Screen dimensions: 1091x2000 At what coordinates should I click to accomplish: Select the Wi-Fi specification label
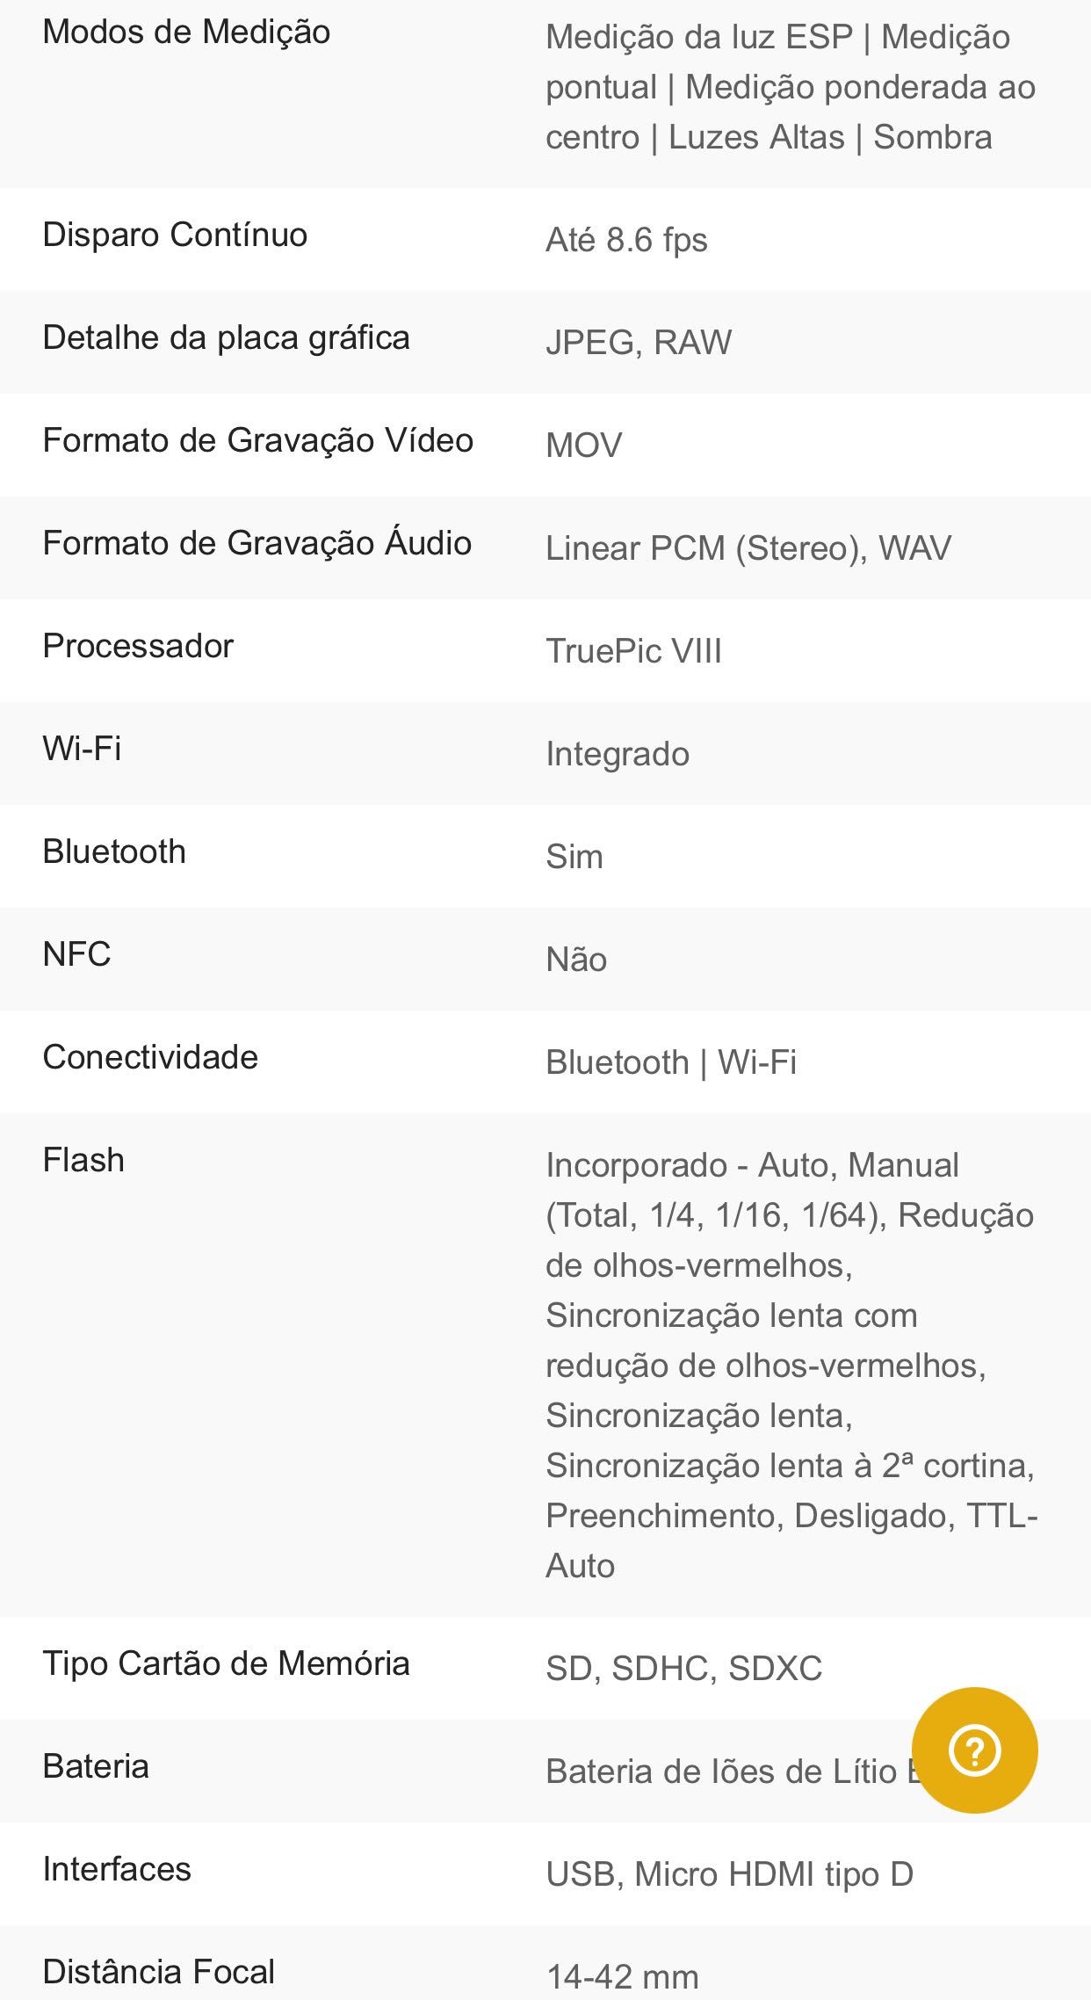click(82, 749)
